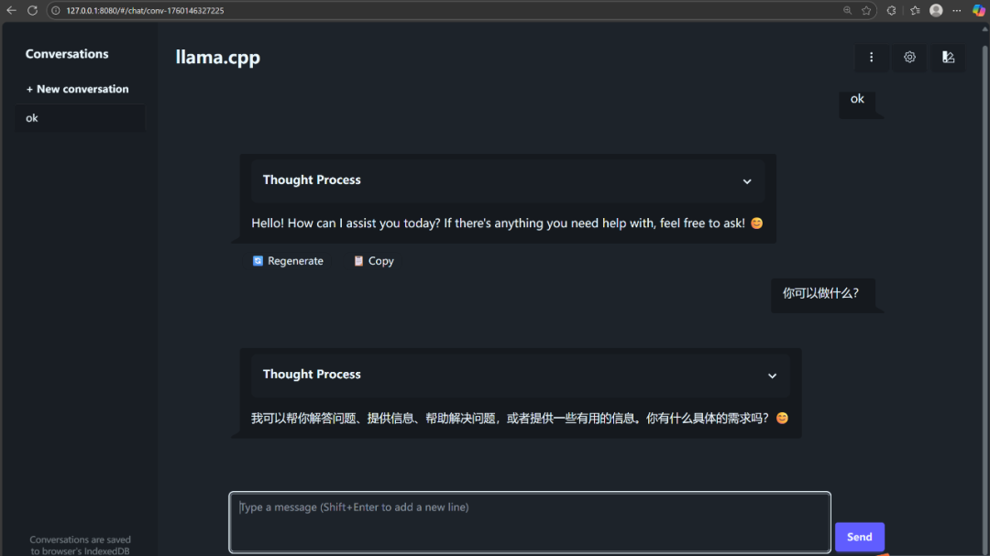The image size is (990, 556).
Task: Click the 'llama.cpp' title
Action: click(218, 58)
